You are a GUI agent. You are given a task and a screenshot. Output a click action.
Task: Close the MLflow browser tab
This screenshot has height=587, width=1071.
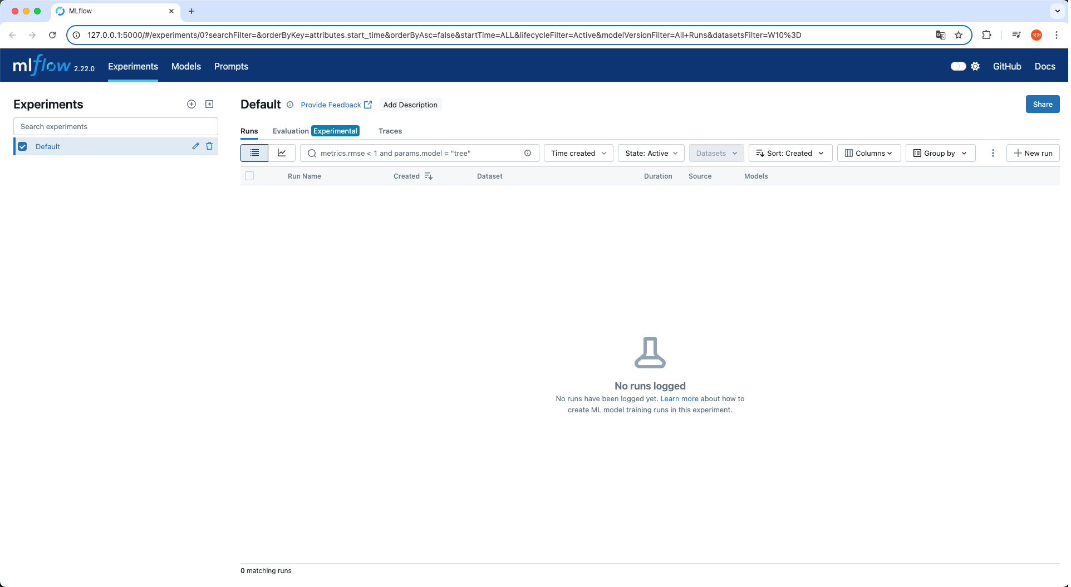coord(171,11)
